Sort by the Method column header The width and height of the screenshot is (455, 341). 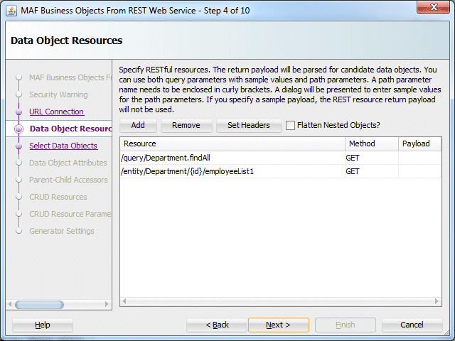pos(372,144)
